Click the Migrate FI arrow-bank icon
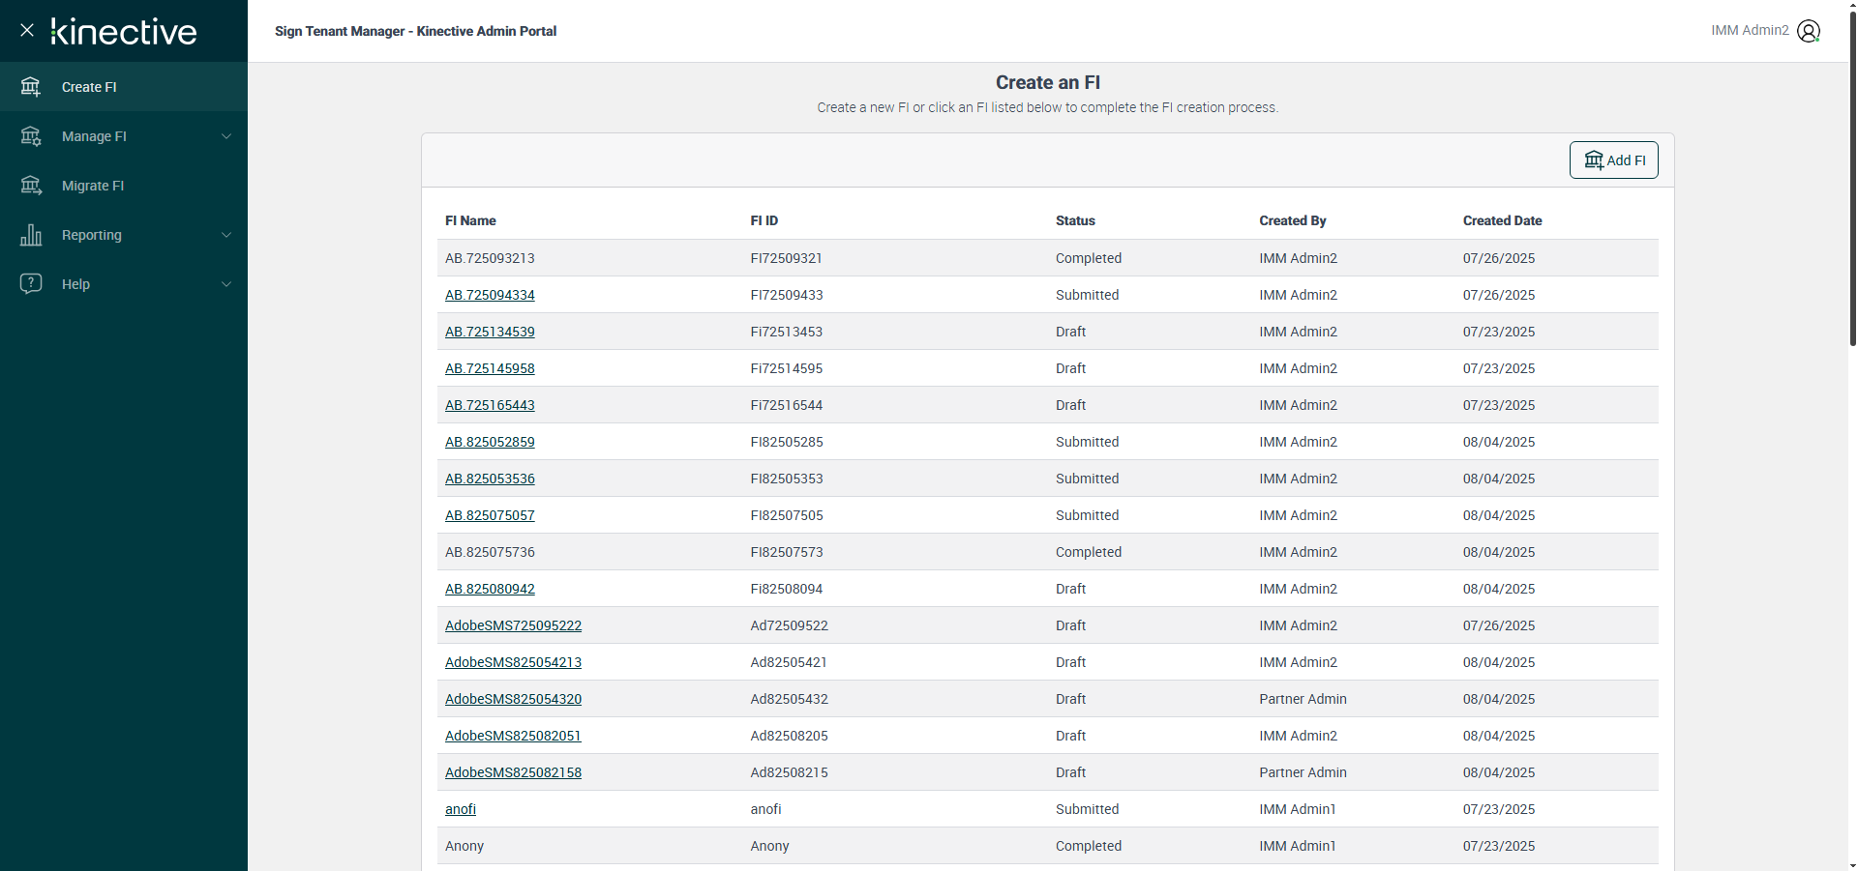 coord(31,186)
